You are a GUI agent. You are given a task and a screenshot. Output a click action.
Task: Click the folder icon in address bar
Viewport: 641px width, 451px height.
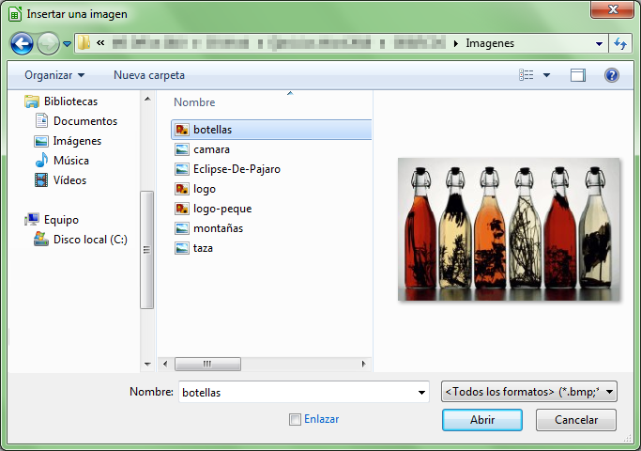[84, 43]
